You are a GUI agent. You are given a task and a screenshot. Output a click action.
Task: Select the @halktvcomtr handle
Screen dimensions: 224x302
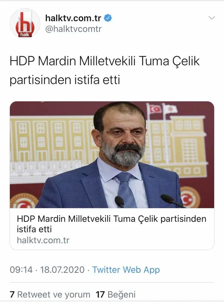[73, 29]
